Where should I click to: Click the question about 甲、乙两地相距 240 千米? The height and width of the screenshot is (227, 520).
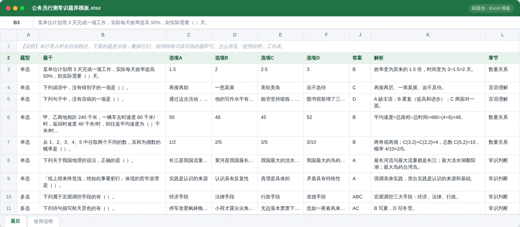point(103,124)
